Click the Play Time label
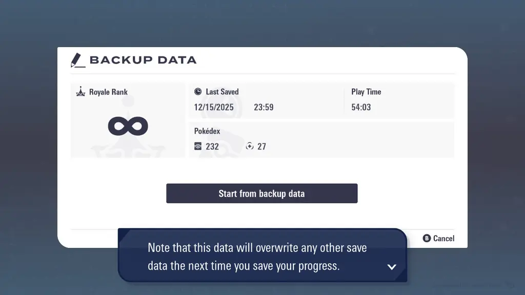 click(x=366, y=92)
